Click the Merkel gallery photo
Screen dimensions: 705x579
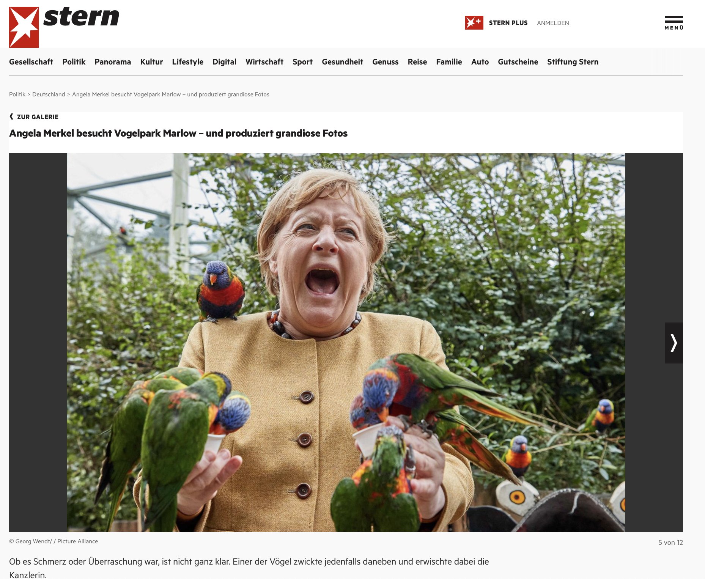(x=346, y=342)
